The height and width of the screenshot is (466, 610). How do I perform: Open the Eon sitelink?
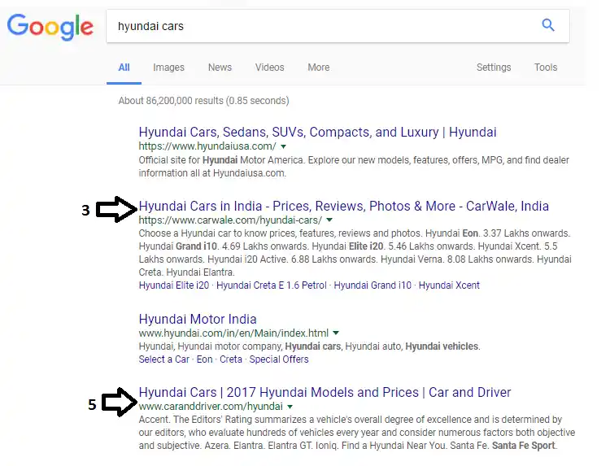click(x=205, y=359)
